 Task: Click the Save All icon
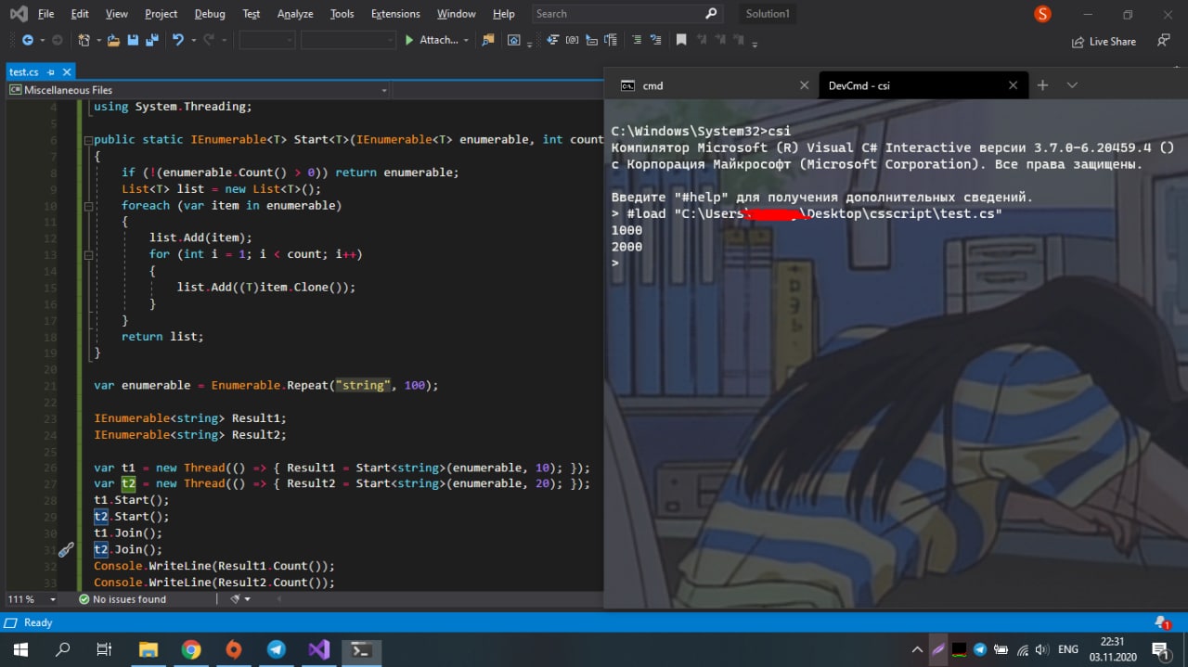[151, 40]
